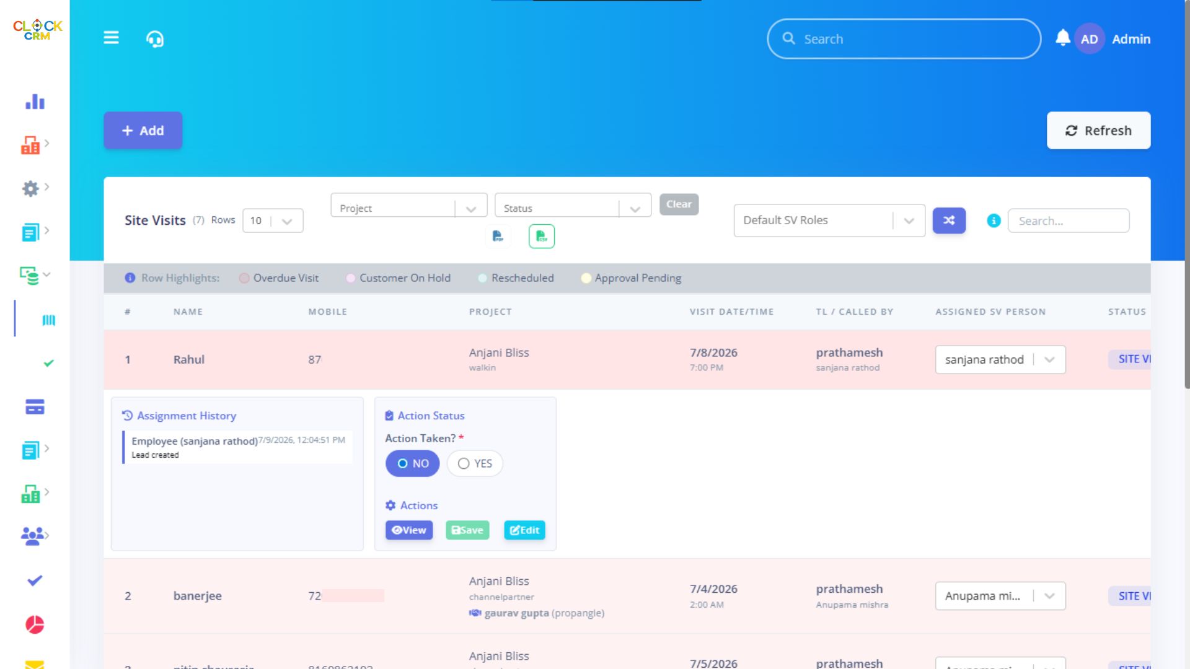The image size is (1190, 669).
Task: Open the people group icon in sidebar
Action: tap(32, 536)
